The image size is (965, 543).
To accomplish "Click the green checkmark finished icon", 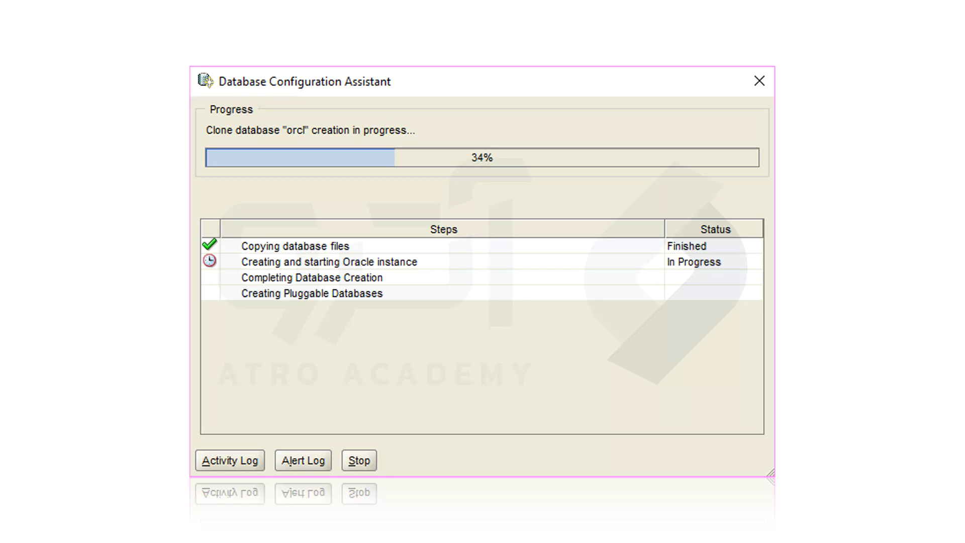I will [210, 245].
